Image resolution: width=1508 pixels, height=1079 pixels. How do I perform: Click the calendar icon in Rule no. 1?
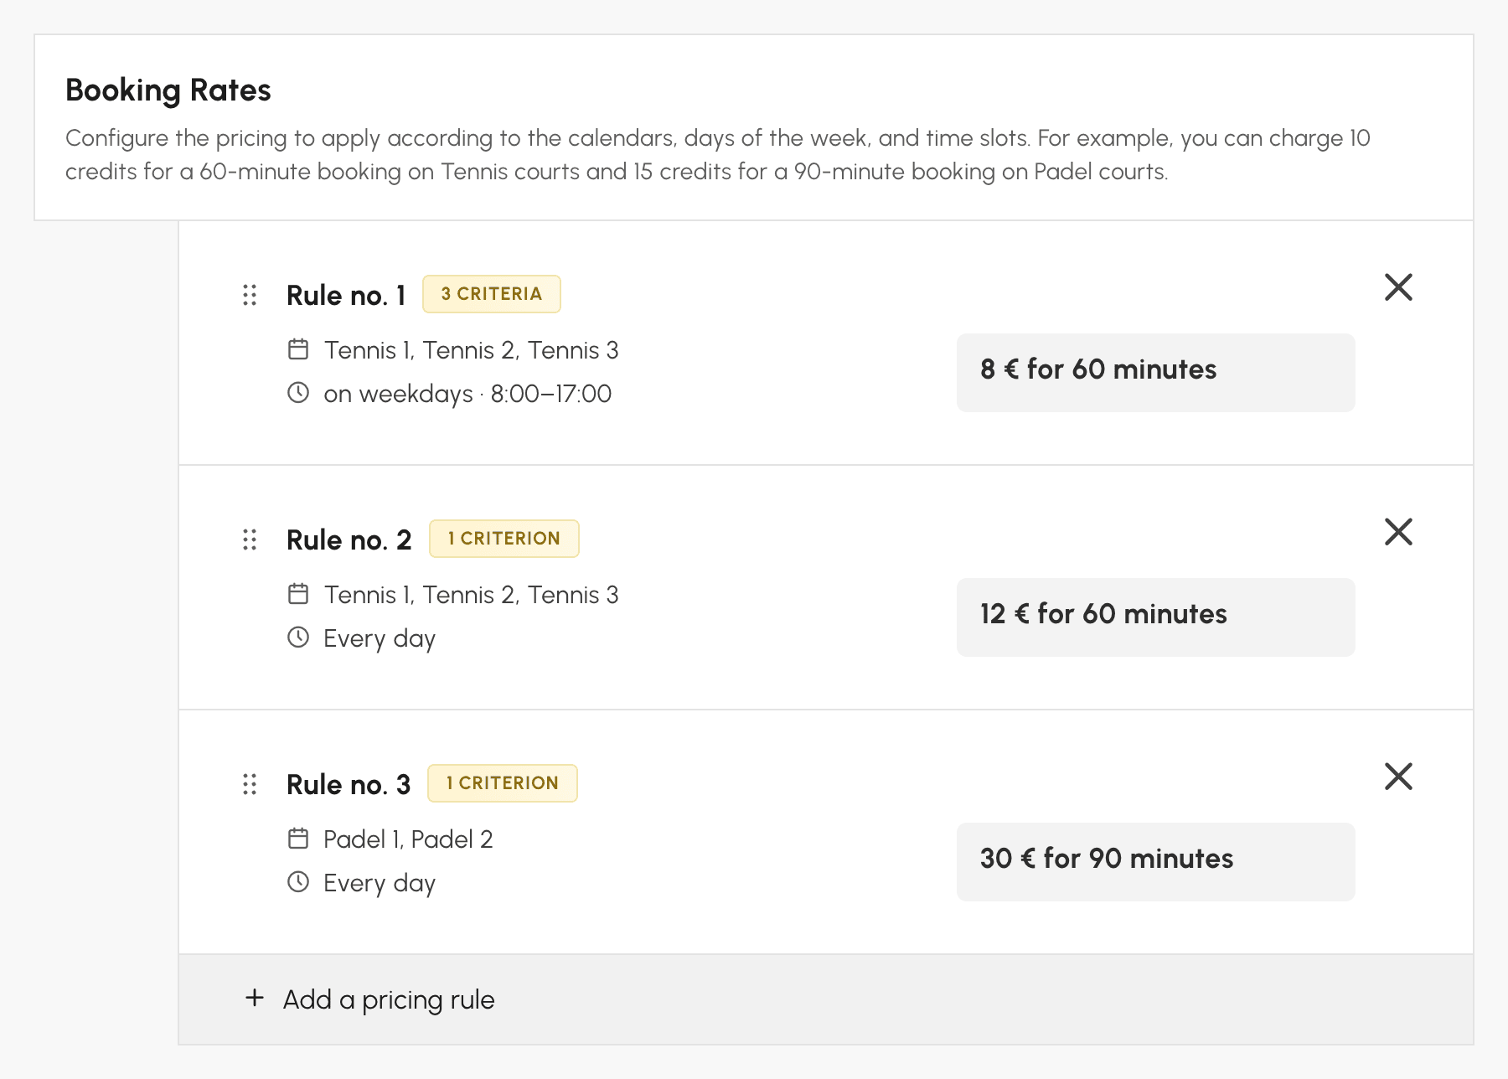[x=298, y=349]
